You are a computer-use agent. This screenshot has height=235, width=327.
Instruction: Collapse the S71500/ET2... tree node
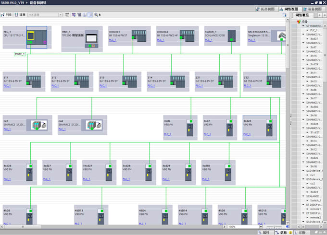303,26
